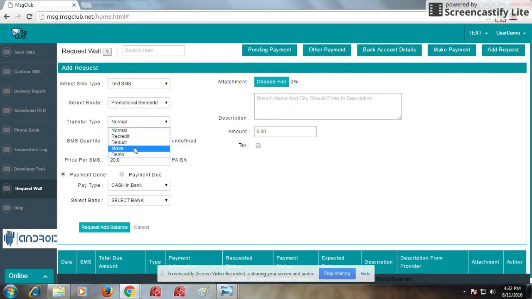Cancel the add request form
Viewport: 532px width, 299px height.
click(141, 227)
